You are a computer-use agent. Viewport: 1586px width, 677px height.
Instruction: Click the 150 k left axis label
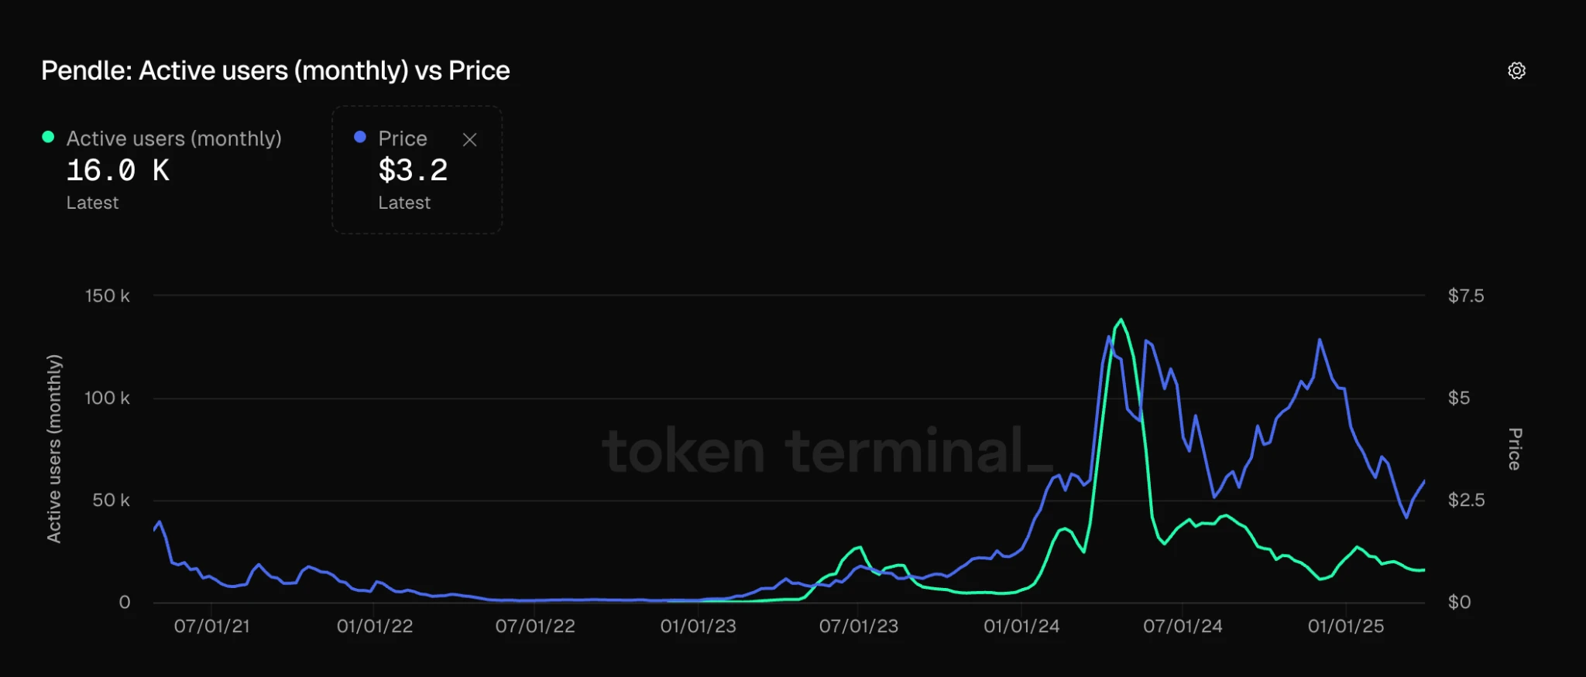(108, 296)
